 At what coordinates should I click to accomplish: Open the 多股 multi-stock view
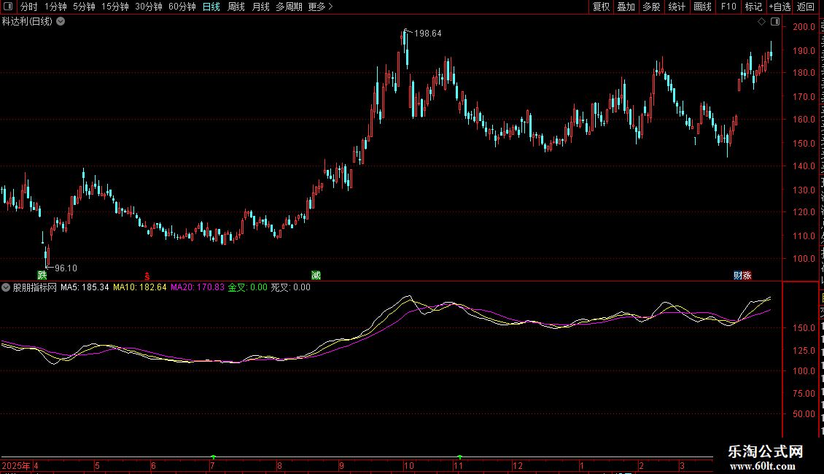pyautogui.click(x=652, y=7)
